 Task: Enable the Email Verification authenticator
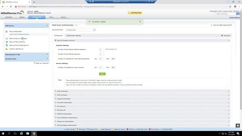(x=56, y=91)
